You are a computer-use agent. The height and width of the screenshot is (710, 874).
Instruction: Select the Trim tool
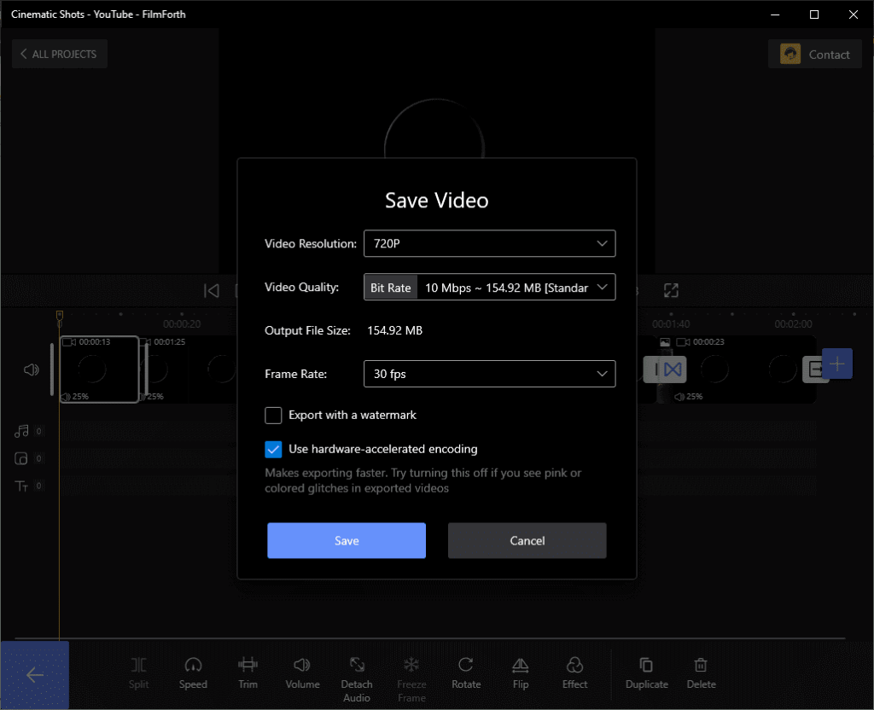(x=248, y=673)
